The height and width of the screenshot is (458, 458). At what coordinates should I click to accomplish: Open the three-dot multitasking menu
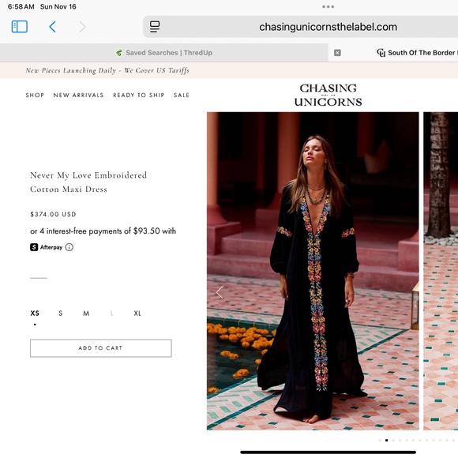328,7
